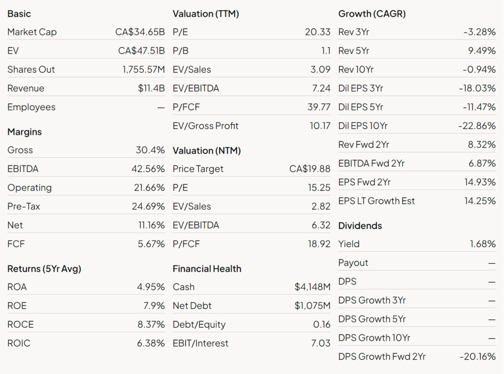Click the EBITDA margin row
The height and width of the screenshot is (374, 504).
point(86,169)
